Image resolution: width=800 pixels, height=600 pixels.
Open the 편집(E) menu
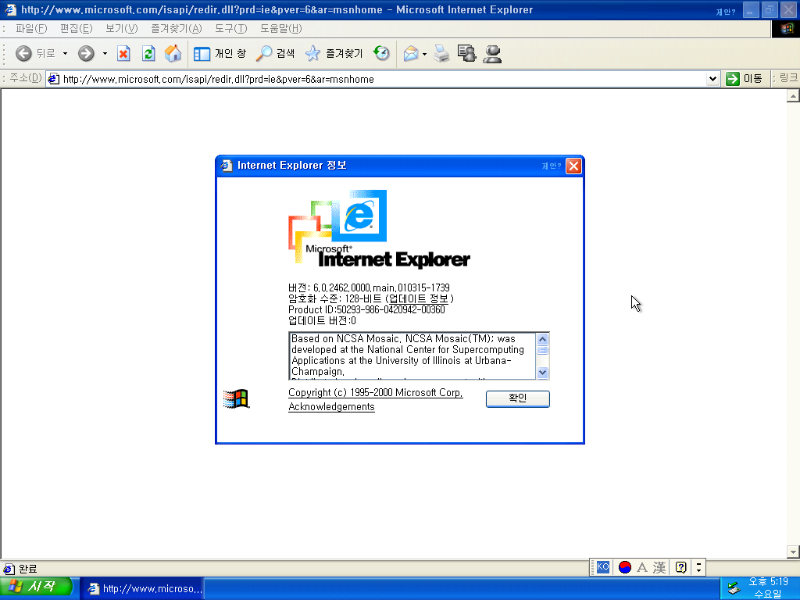click(76, 29)
